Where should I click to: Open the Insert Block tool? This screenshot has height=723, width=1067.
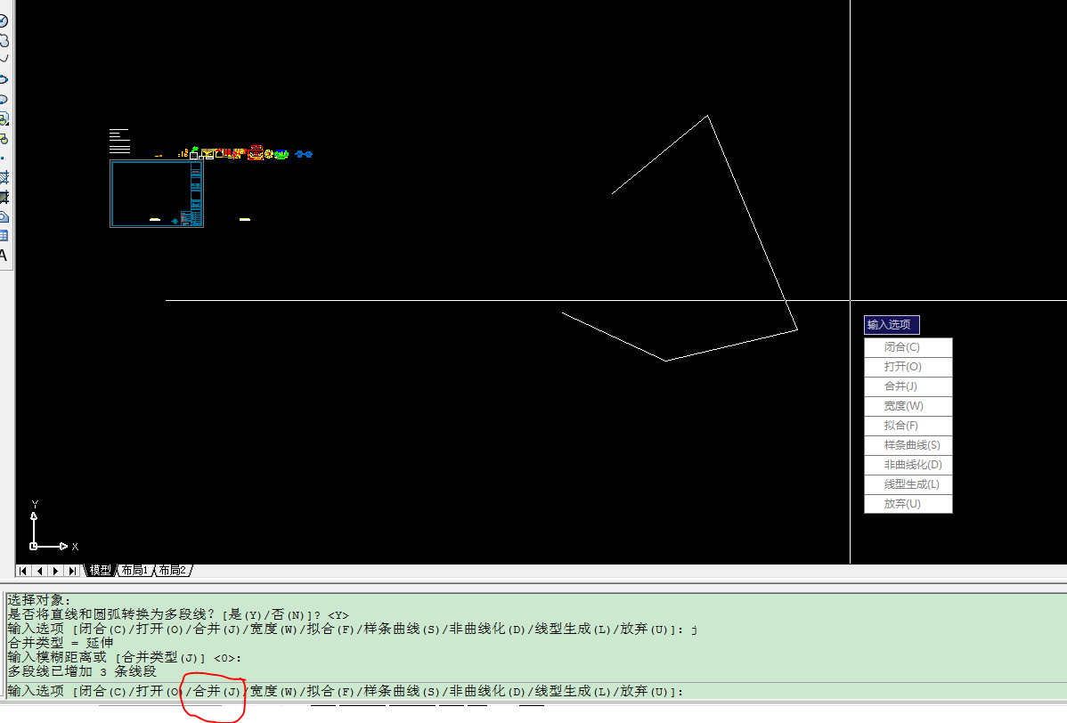(3, 119)
